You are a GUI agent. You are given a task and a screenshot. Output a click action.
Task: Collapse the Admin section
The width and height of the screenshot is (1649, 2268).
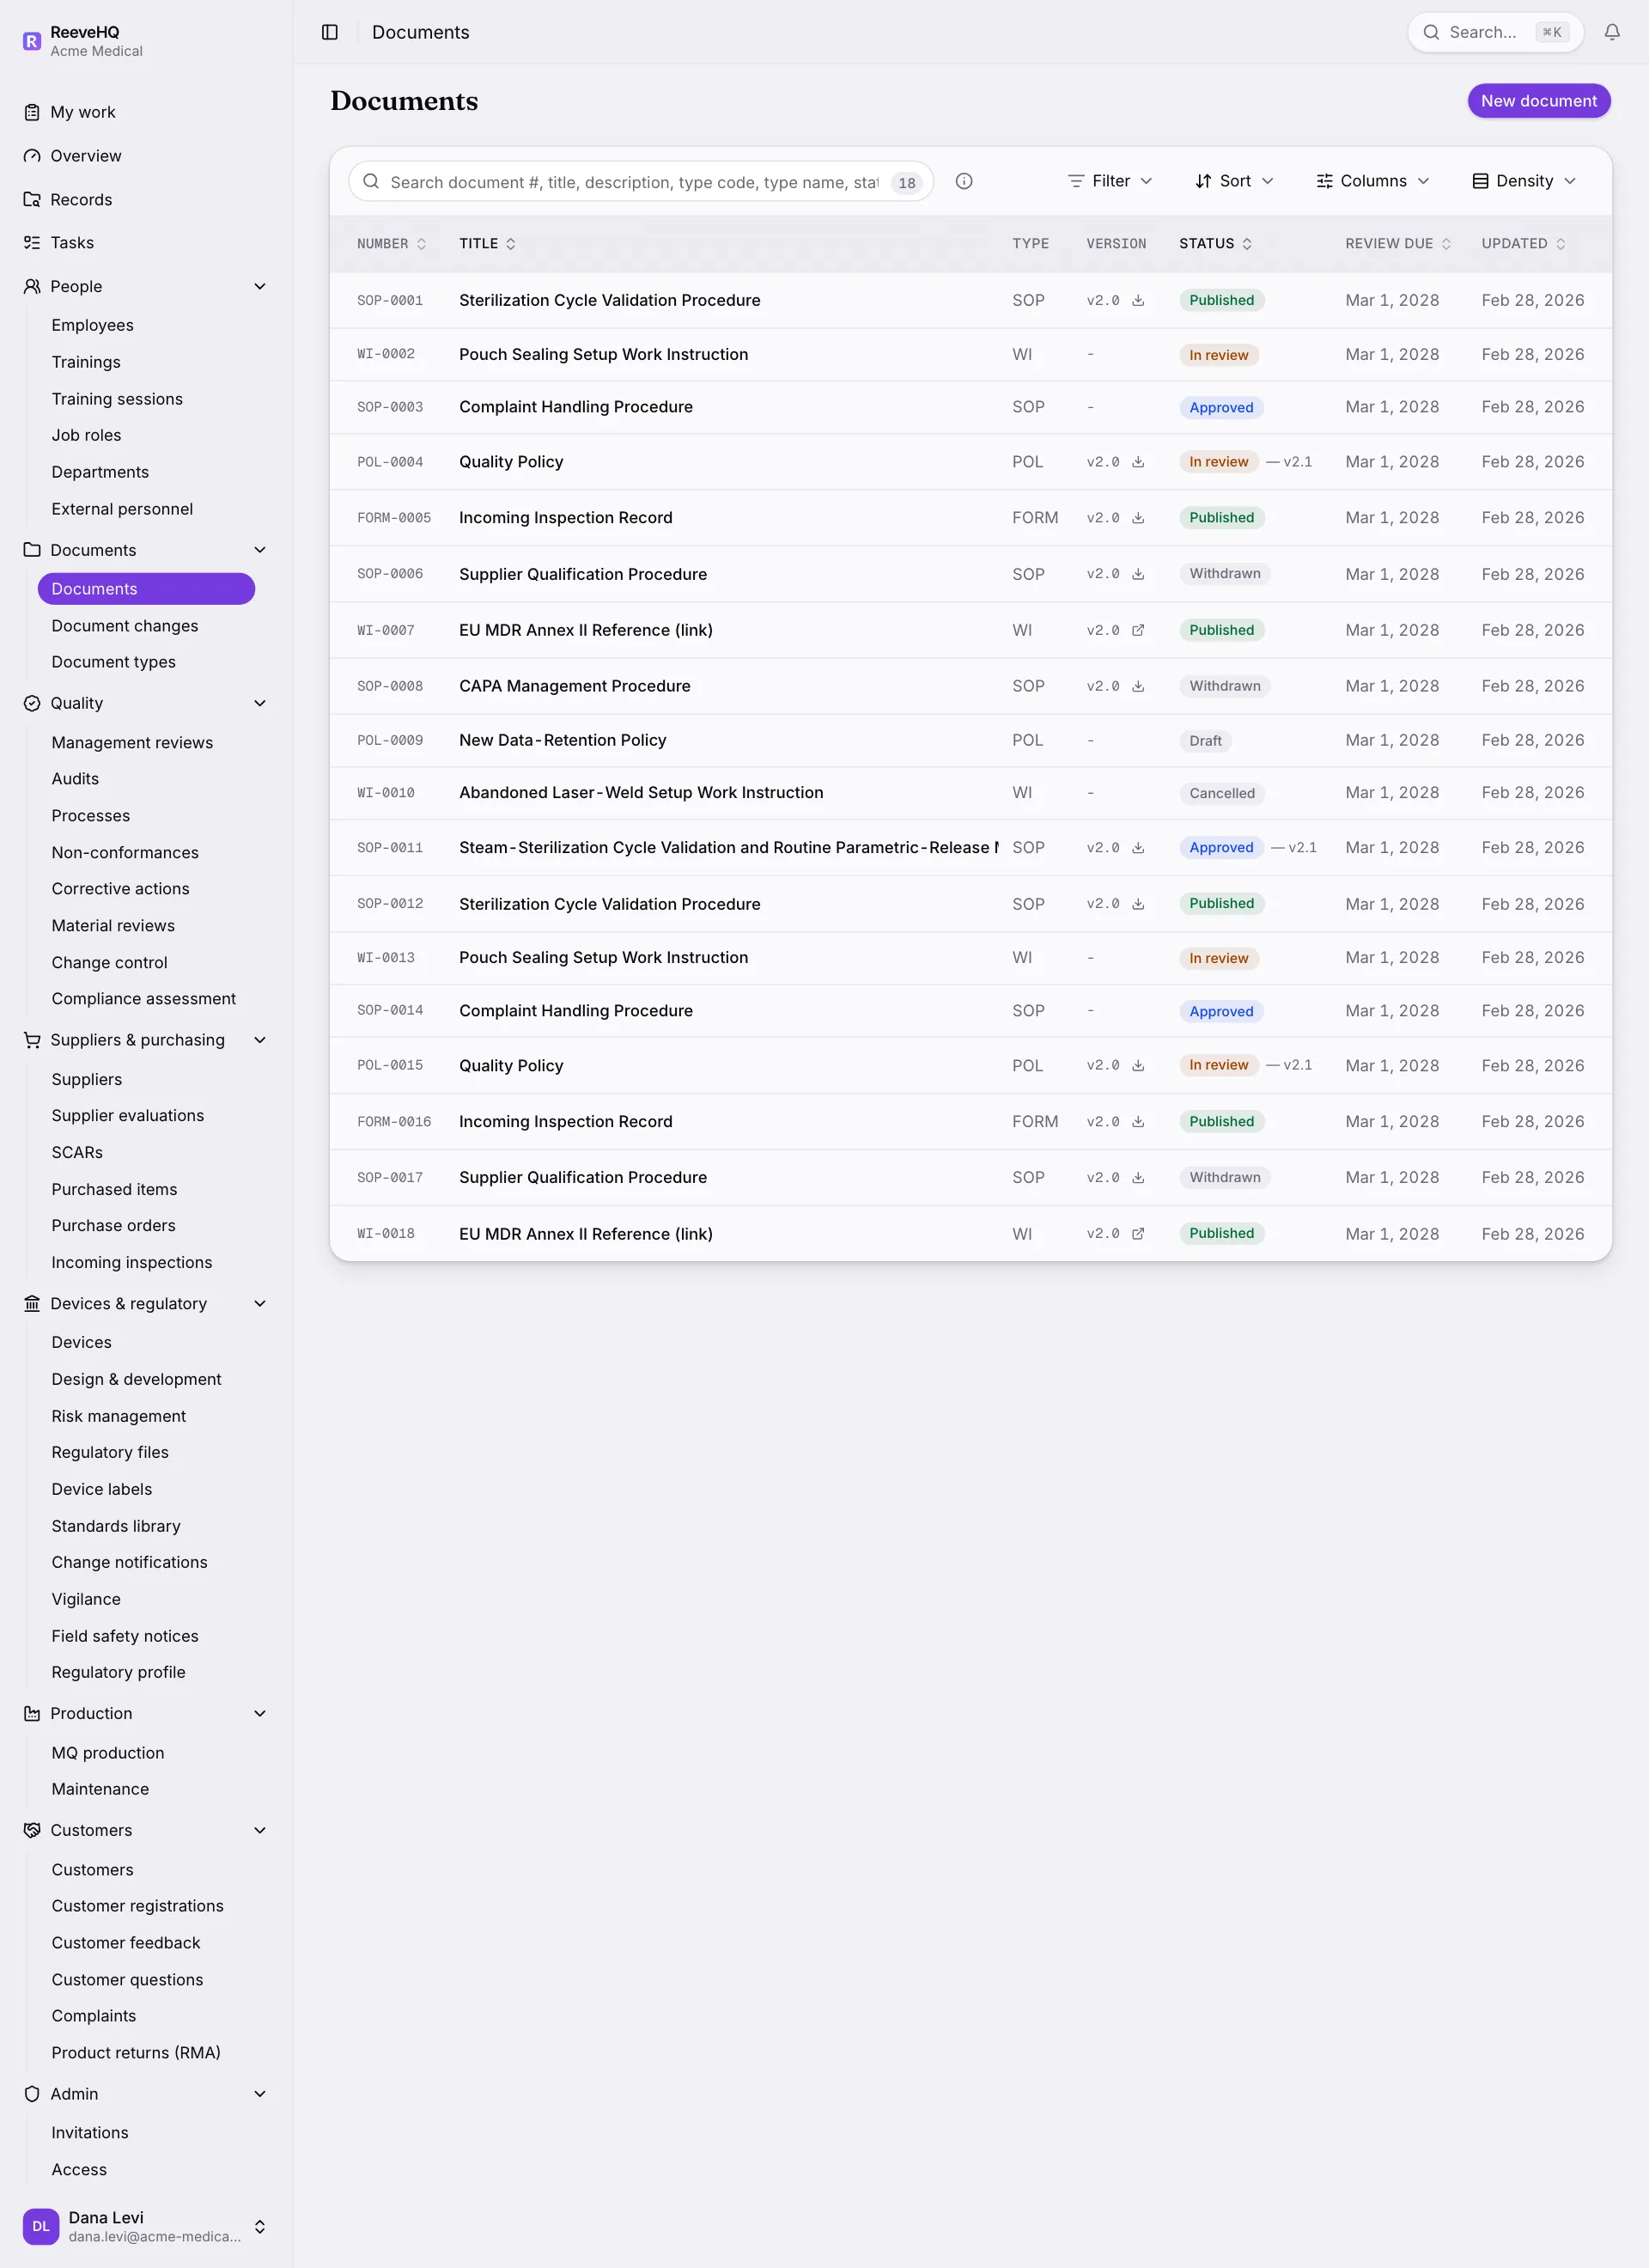(x=260, y=2094)
